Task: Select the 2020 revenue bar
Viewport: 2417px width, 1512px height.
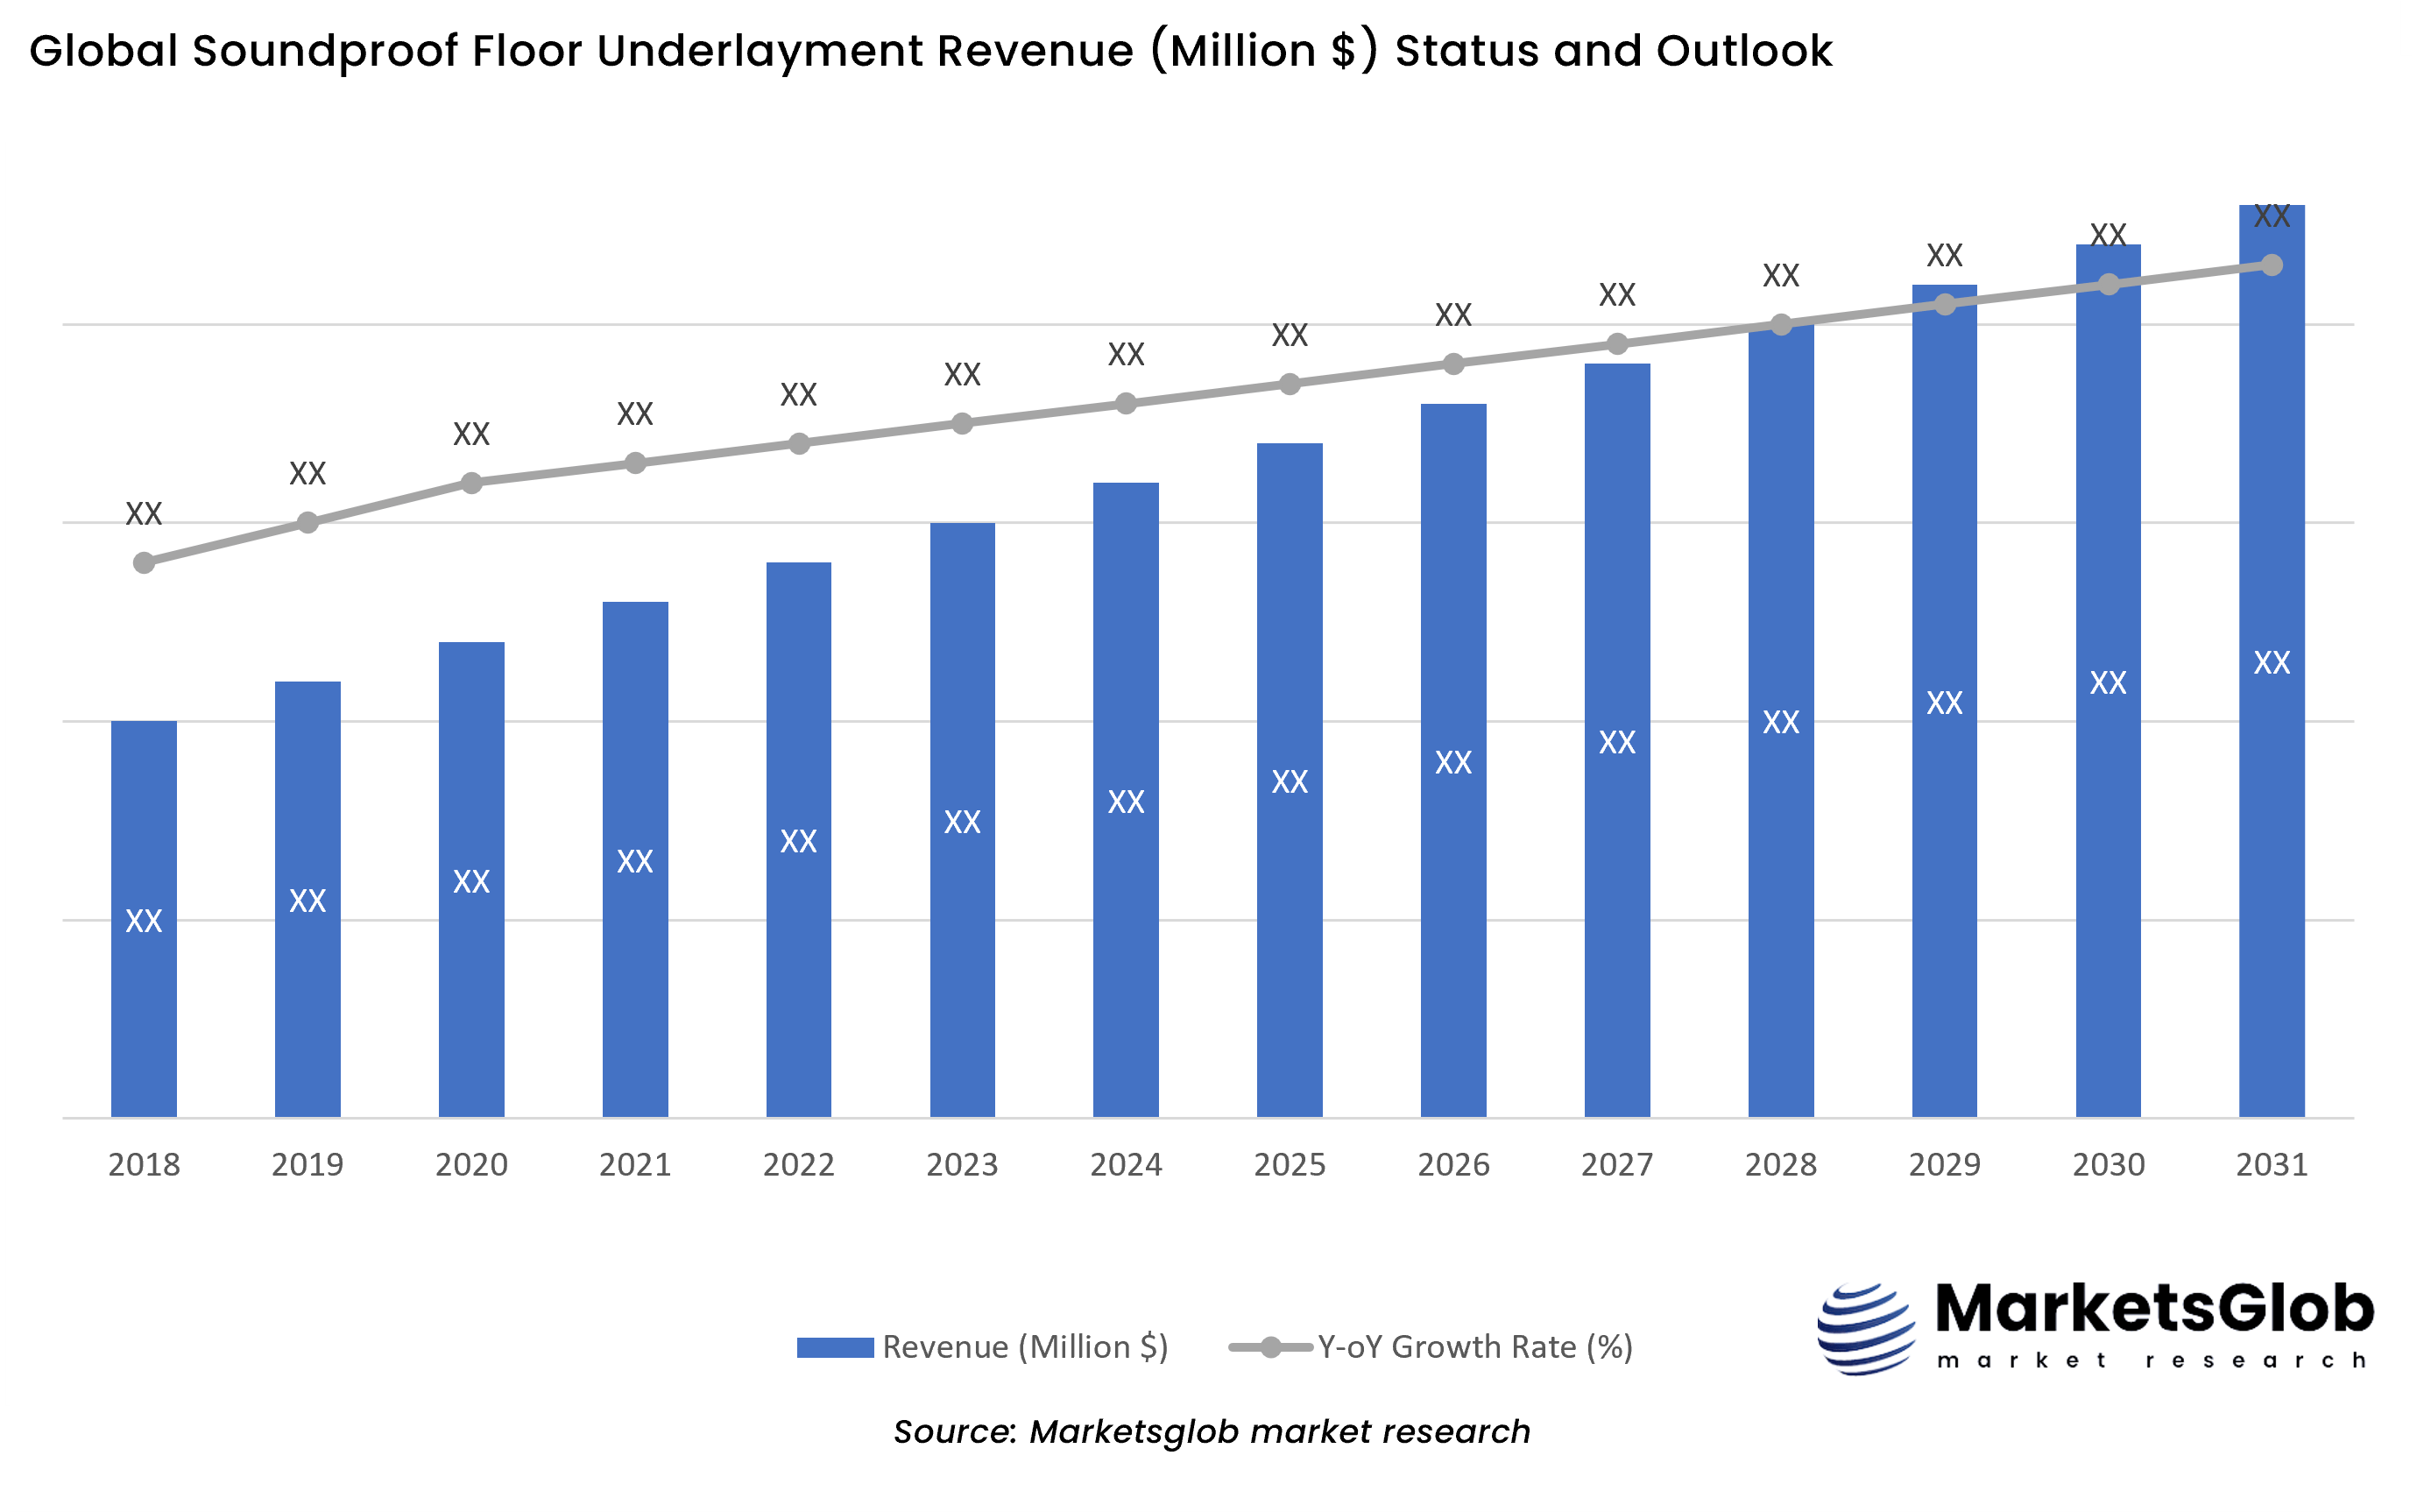Action: tap(472, 879)
